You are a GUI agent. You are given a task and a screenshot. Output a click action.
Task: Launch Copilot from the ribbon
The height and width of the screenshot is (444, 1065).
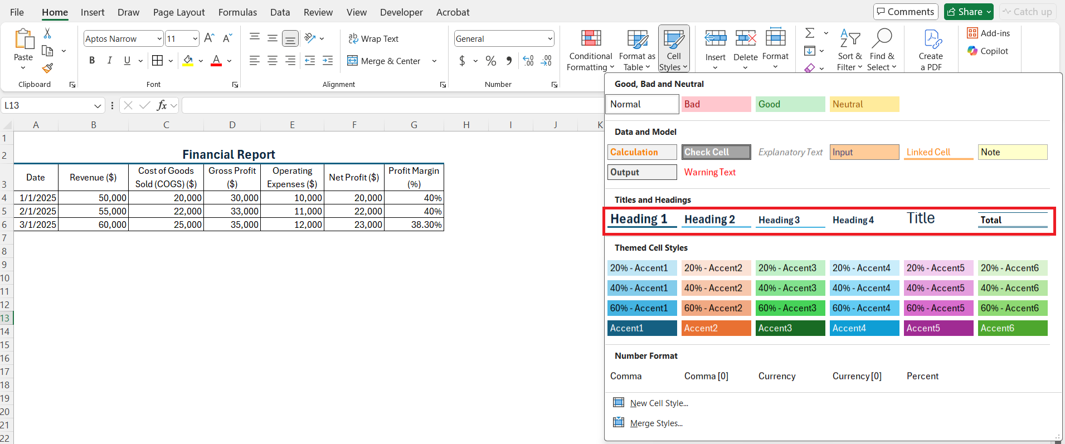pos(988,51)
